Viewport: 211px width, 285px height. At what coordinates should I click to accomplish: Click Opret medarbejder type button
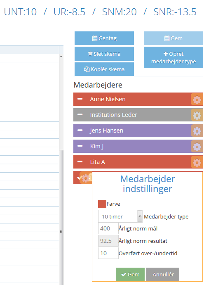pos(173,57)
